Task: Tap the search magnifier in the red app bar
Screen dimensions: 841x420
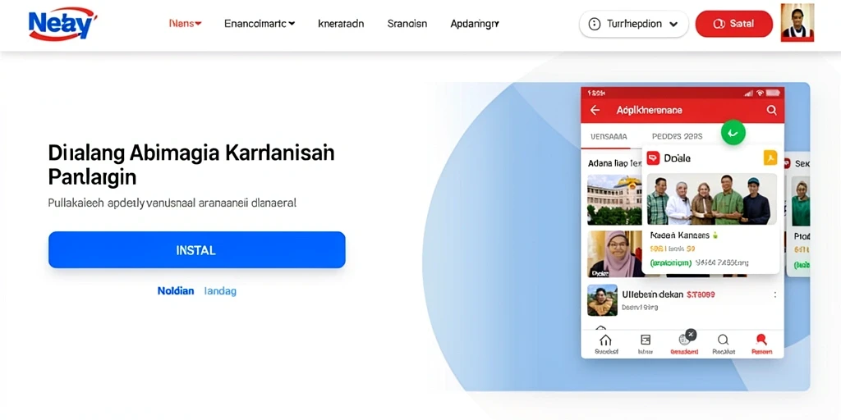Action: (x=771, y=111)
